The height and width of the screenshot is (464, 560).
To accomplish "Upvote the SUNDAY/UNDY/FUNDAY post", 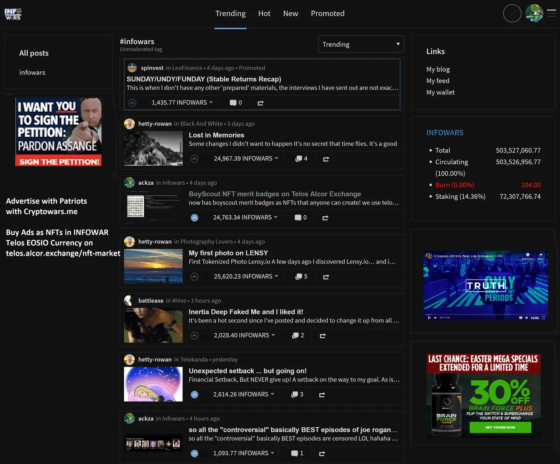I will [x=133, y=103].
